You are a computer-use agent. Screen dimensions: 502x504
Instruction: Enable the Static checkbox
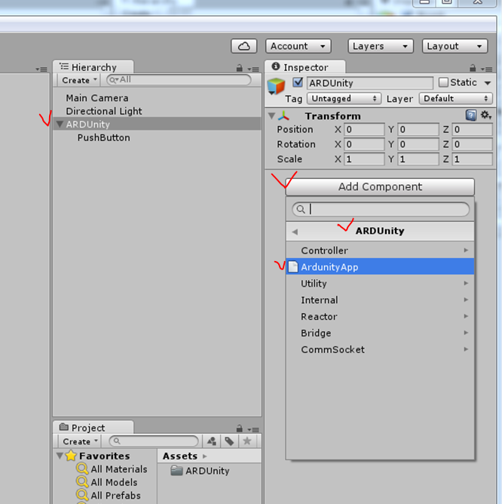443,82
